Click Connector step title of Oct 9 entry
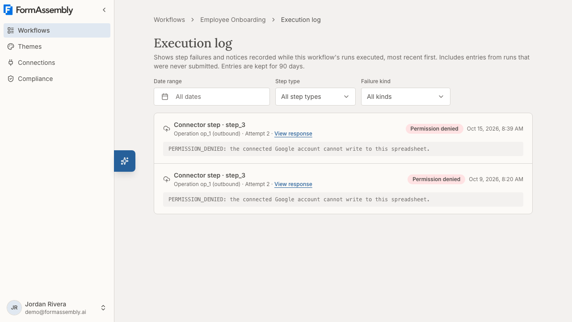 point(210,175)
